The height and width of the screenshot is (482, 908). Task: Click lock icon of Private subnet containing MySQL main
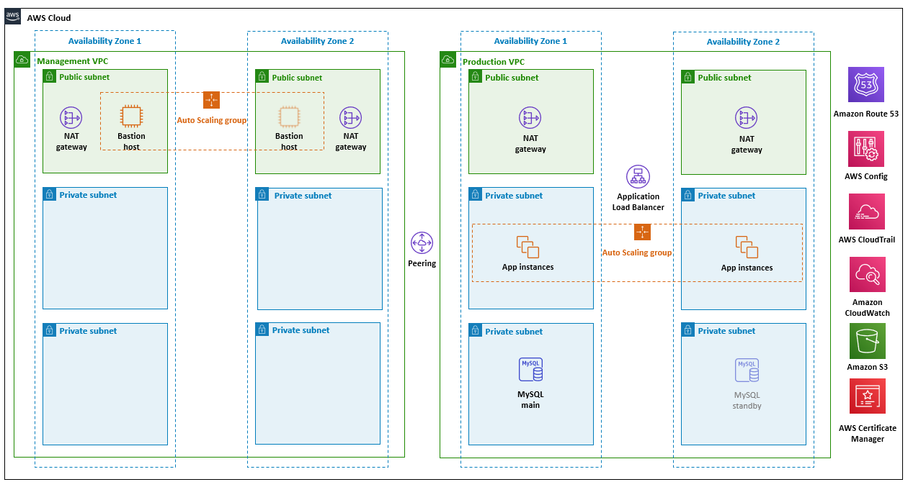476,331
